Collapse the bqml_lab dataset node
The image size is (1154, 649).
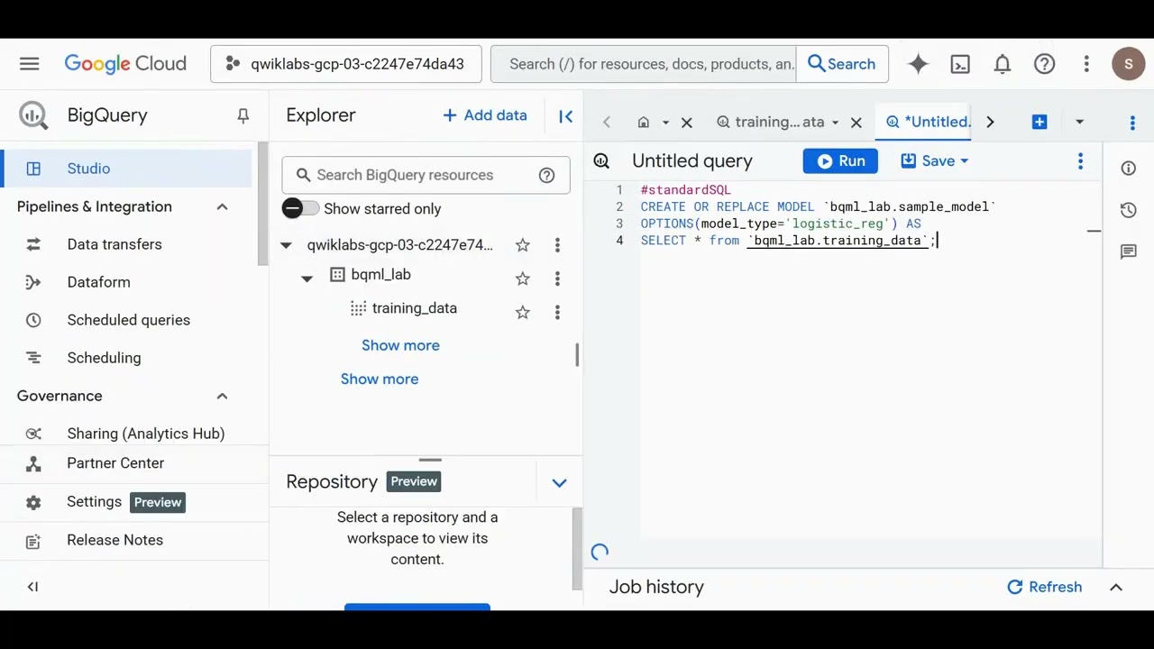[307, 279]
